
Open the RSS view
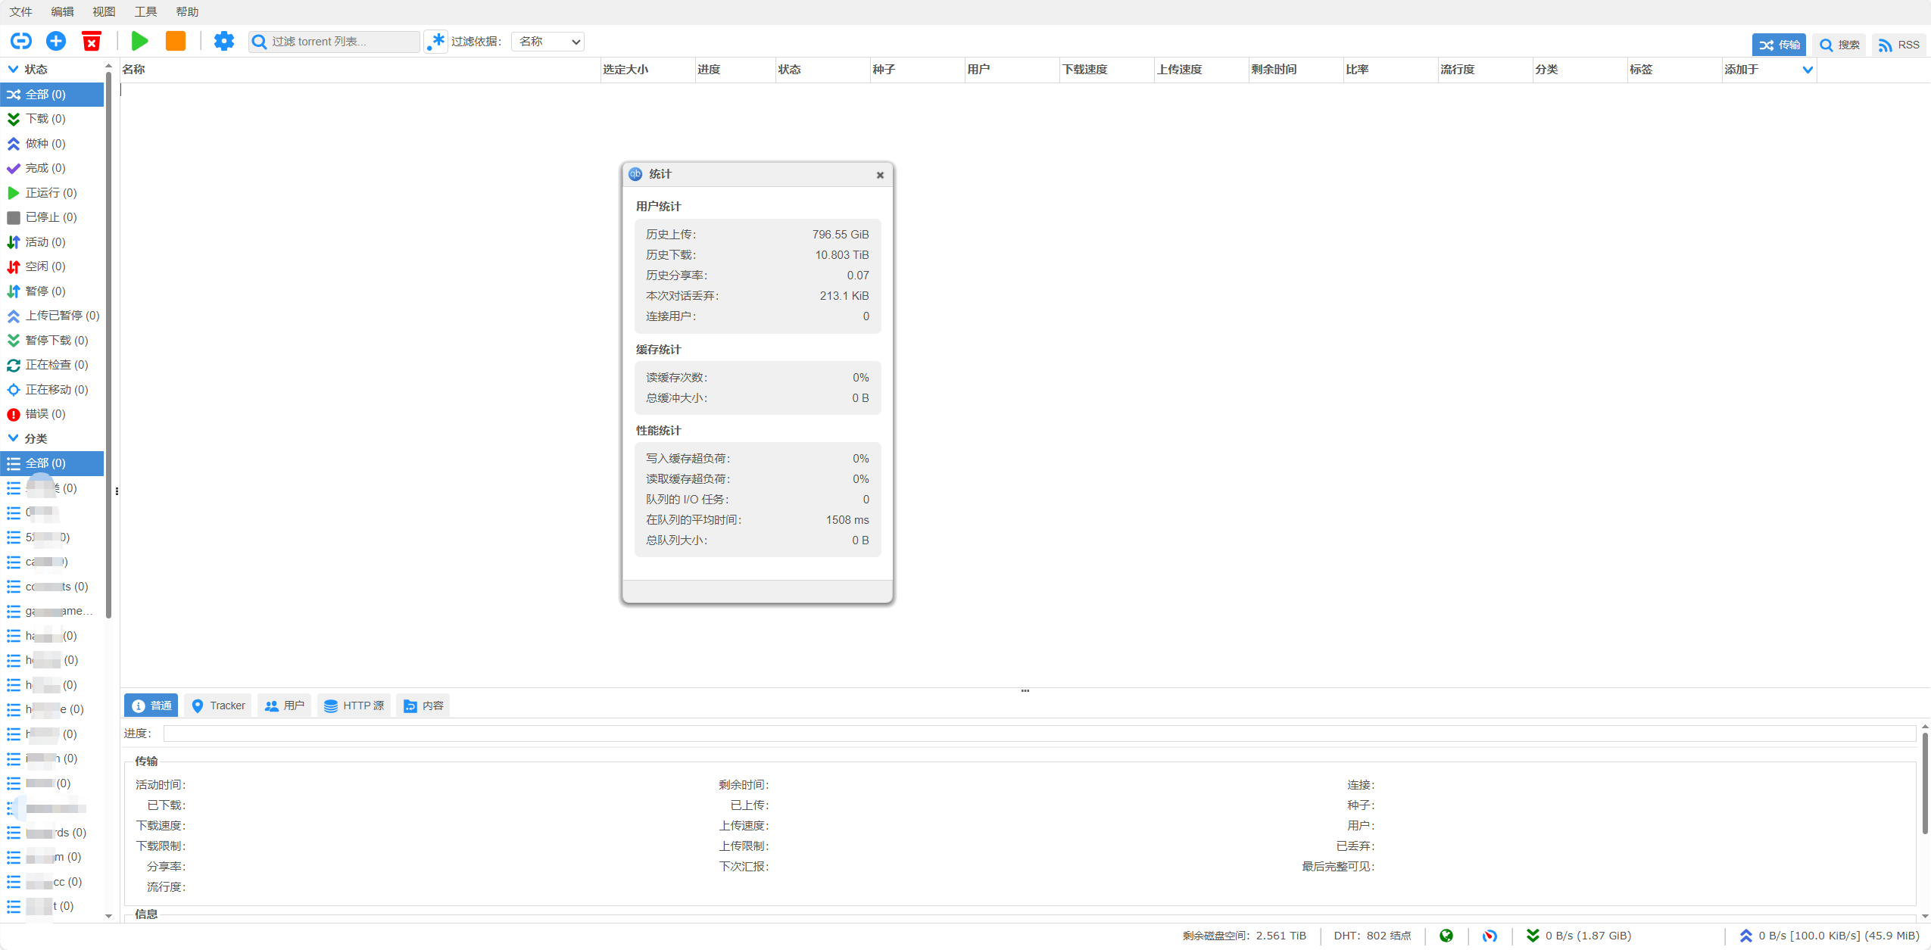coord(1900,45)
